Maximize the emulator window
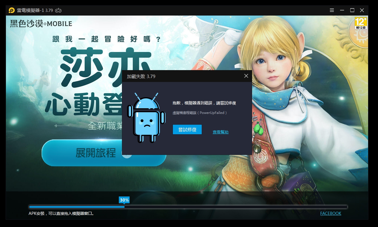This screenshot has width=378, height=227. tap(352, 10)
